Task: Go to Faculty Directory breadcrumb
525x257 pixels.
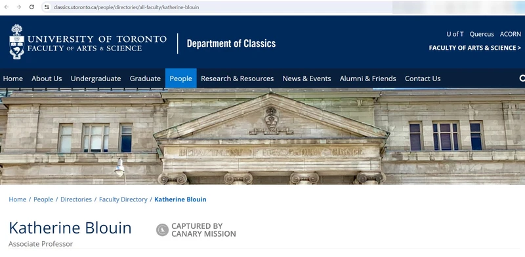Action: (x=123, y=199)
